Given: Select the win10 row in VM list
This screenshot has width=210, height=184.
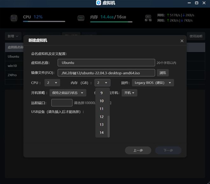Looking at the screenshot, I should coord(14,66).
